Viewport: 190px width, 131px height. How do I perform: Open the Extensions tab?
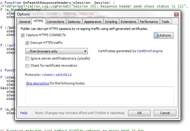click(128, 22)
